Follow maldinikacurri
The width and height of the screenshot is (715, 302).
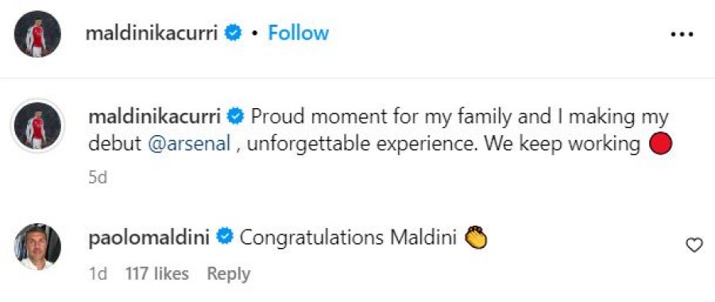click(298, 33)
